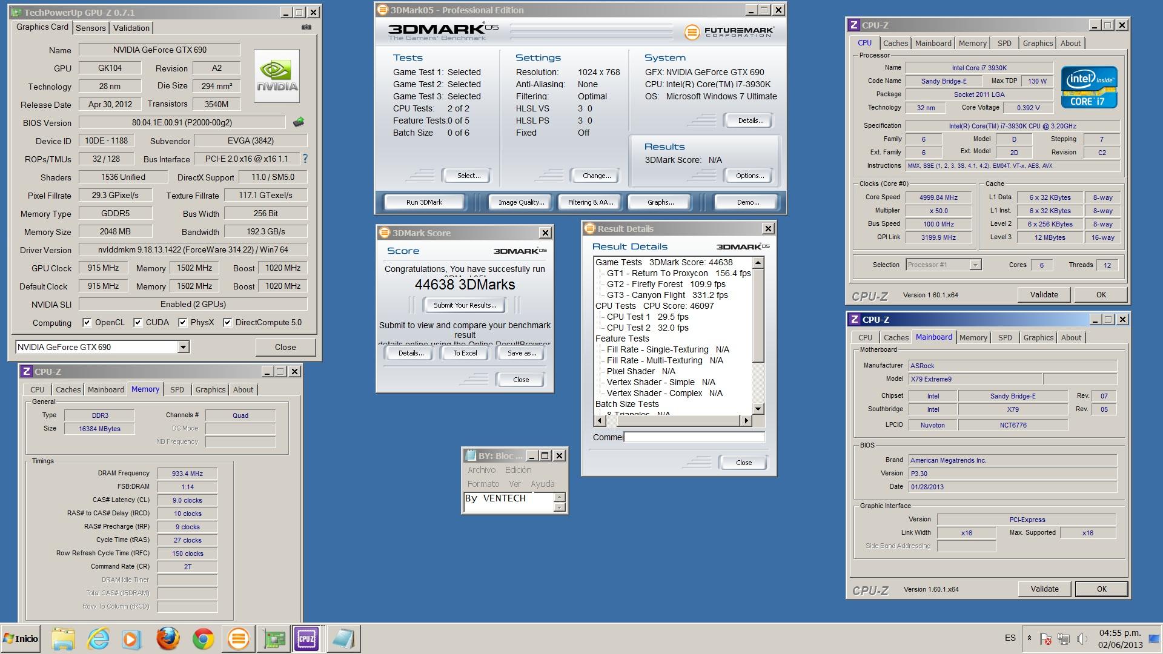Click the Result Details scroll down arrow
Image resolution: width=1163 pixels, height=654 pixels.
(x=758, y=409)
